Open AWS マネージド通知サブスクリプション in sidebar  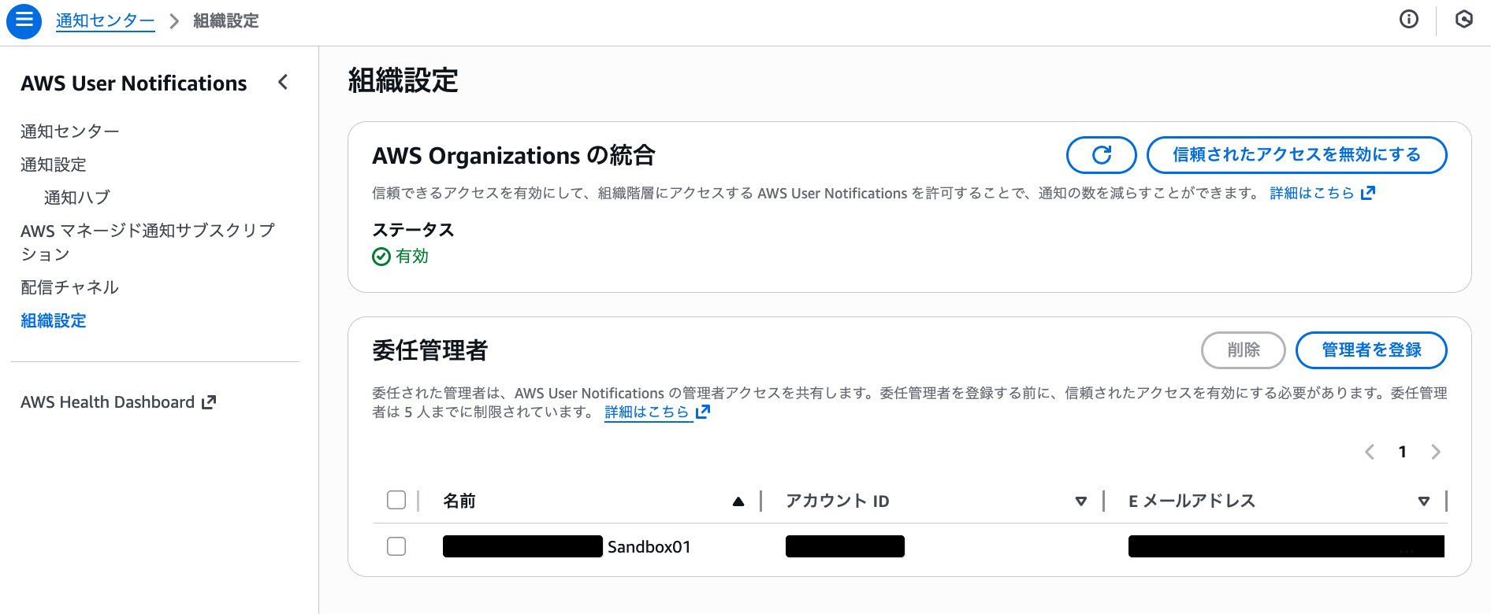(x=148, y=242)
